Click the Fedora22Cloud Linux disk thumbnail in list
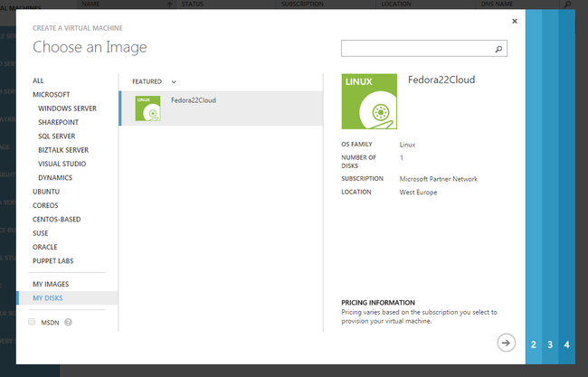Viewport: 588px width, 377px height. coord(147,108)
